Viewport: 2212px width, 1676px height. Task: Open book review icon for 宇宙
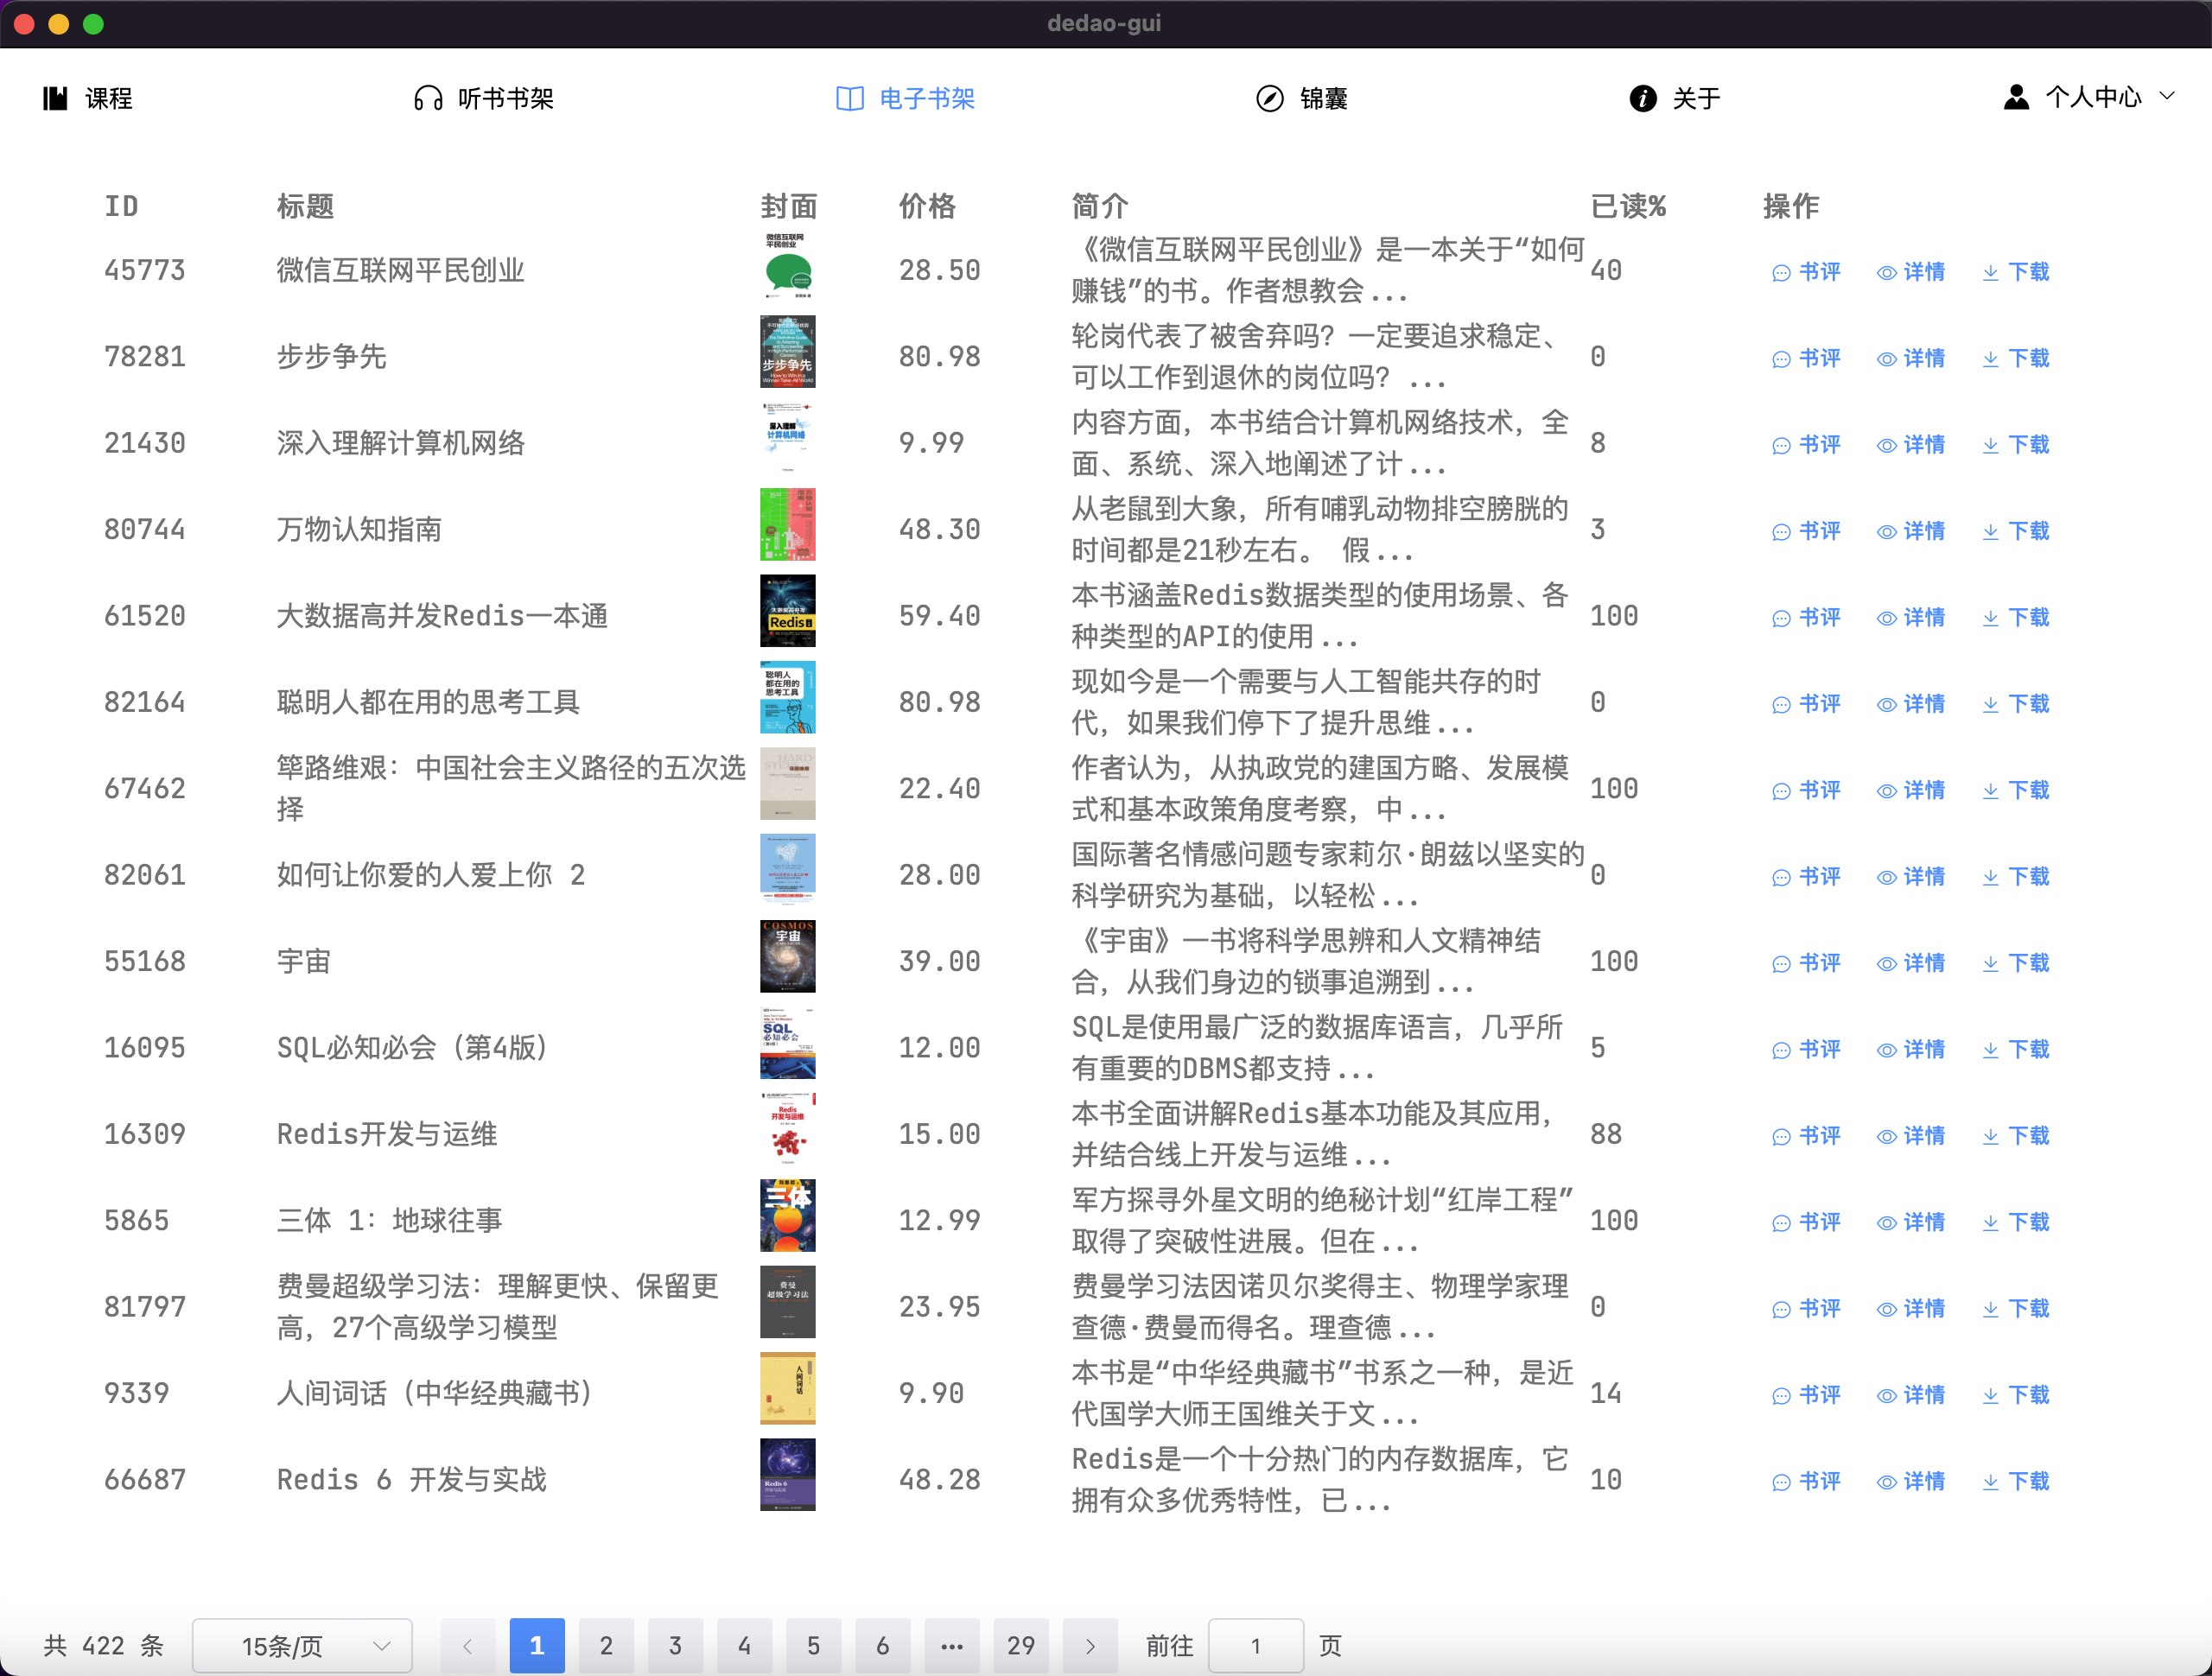pos(1781,964)
